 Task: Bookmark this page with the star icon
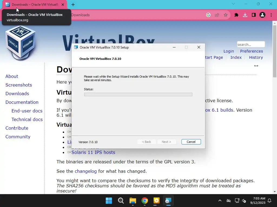point(226,15)
